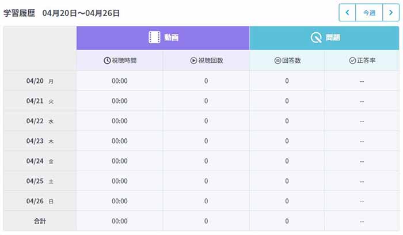
Task: Click 04/24 正答率 dash value
Action: pos(362,162)
